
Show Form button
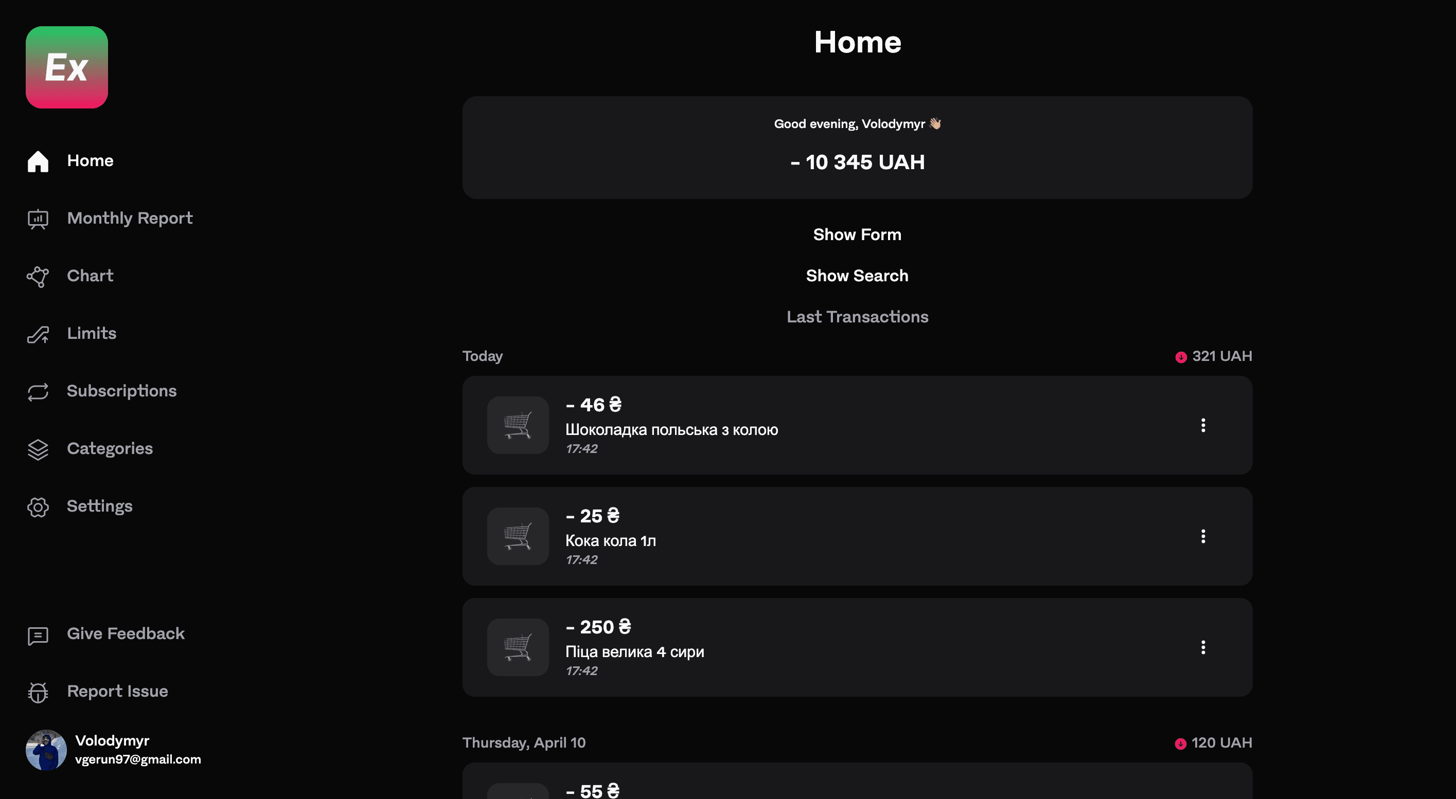pyautogui.click(x=857, y=234)
